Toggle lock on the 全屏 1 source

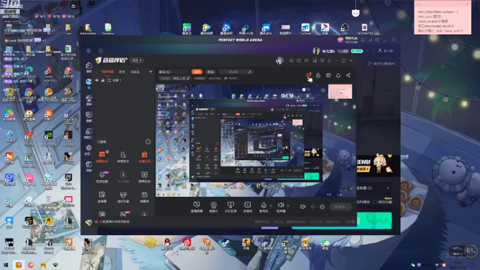(x=103, y=80)
